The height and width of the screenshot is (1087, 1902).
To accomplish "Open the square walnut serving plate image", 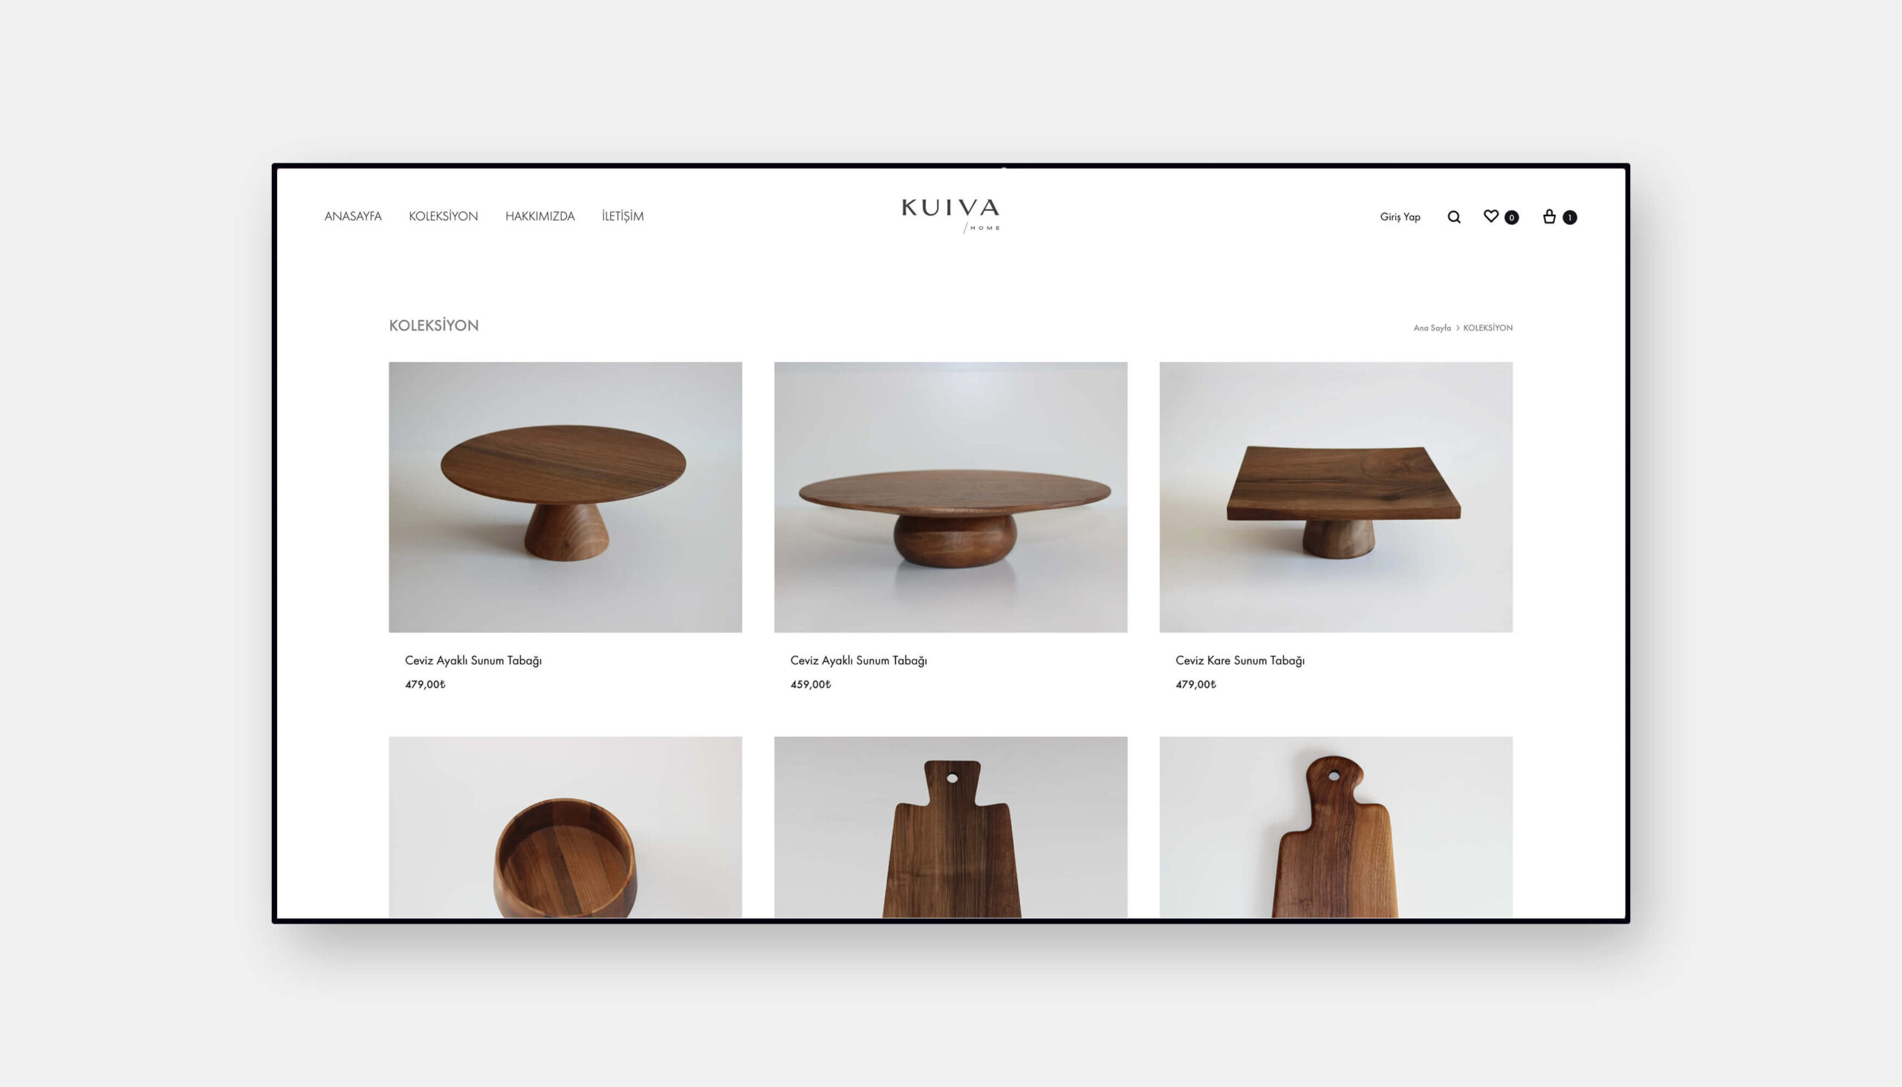I will point(1335,497).
